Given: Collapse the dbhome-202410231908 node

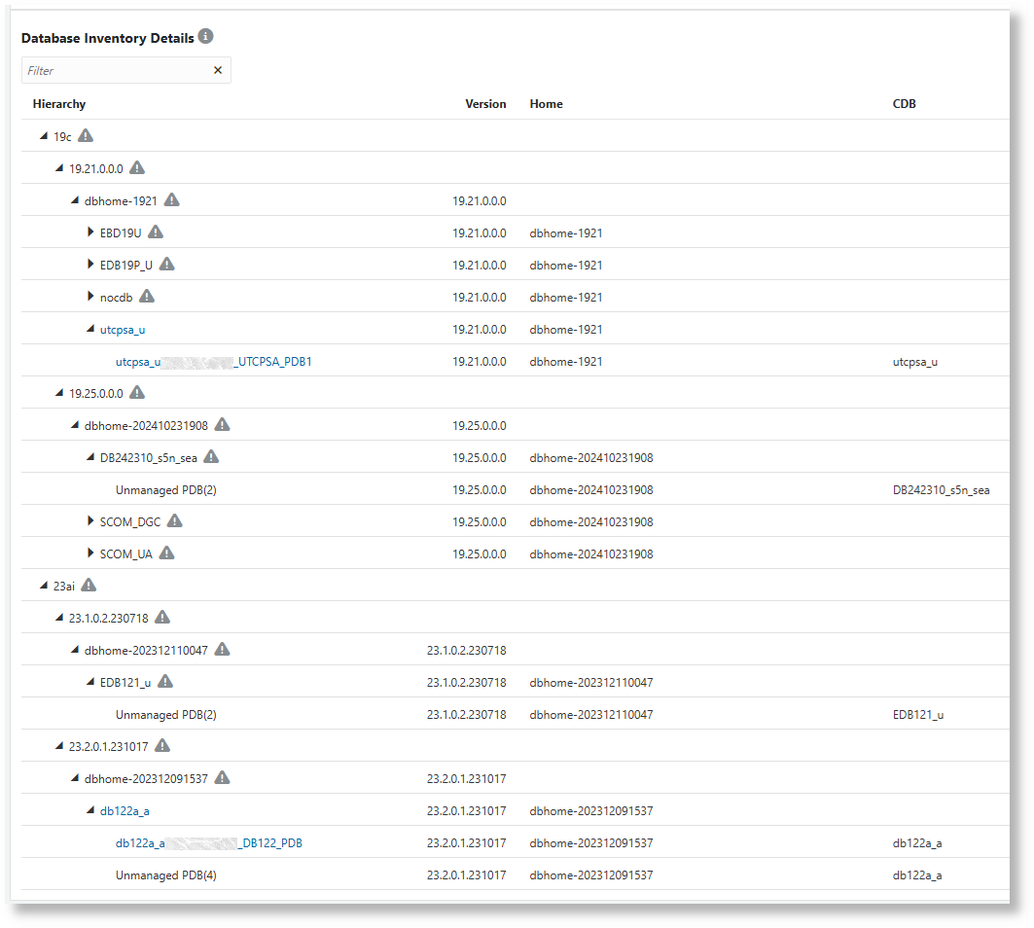Looking at the screenshot, I should click(75, 425).
